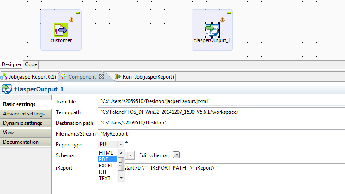The height and width of the screenshot is (194, 345).
Task: Choose RTF in report type list
Action: tap(108, 172)
